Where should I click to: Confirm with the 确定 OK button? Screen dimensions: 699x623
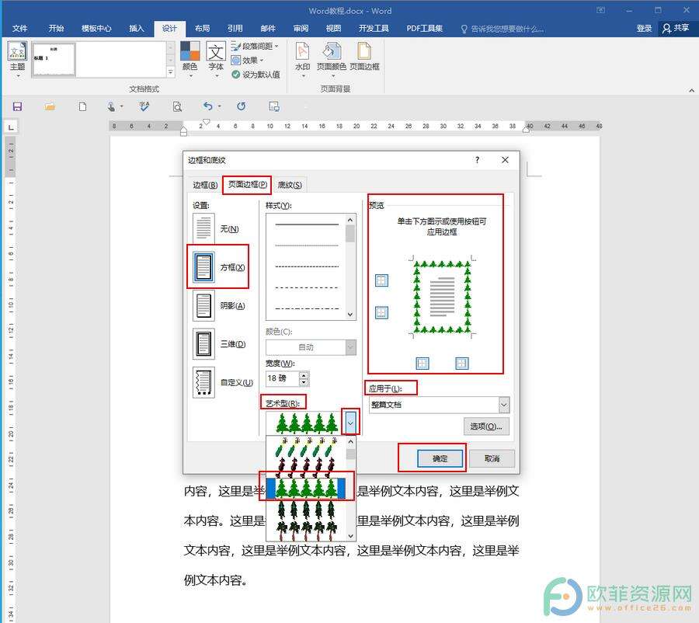click(x=440, y=458)
